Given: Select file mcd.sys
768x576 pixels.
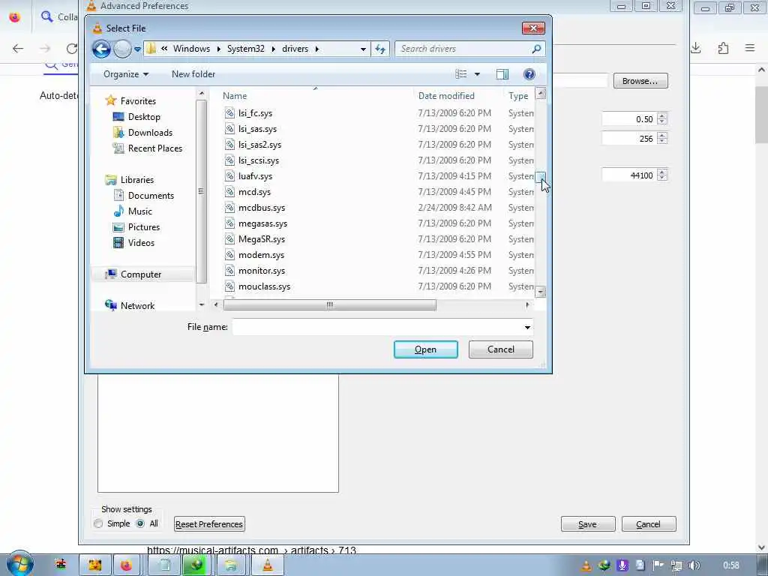Looking at the screenshot, I should [x=254, y=191].
